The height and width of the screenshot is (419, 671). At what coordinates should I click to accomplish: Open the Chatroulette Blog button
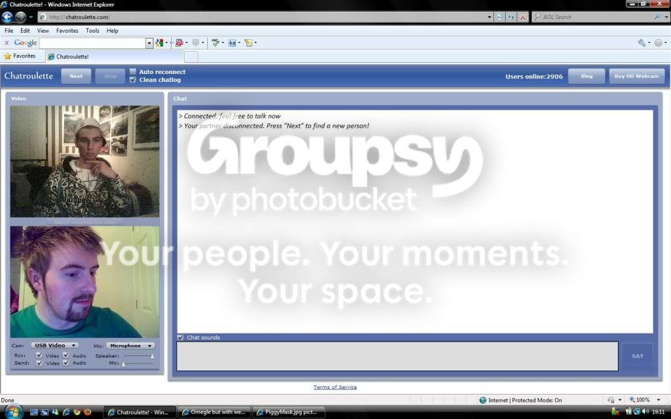coord(586,76)
